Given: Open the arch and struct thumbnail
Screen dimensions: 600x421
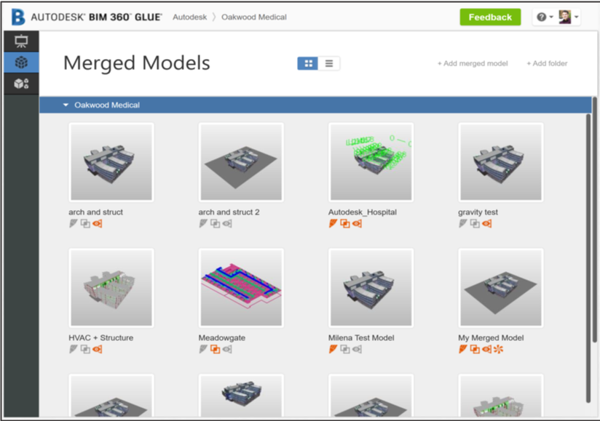Looking at the screenshot, I should (111, 162).
